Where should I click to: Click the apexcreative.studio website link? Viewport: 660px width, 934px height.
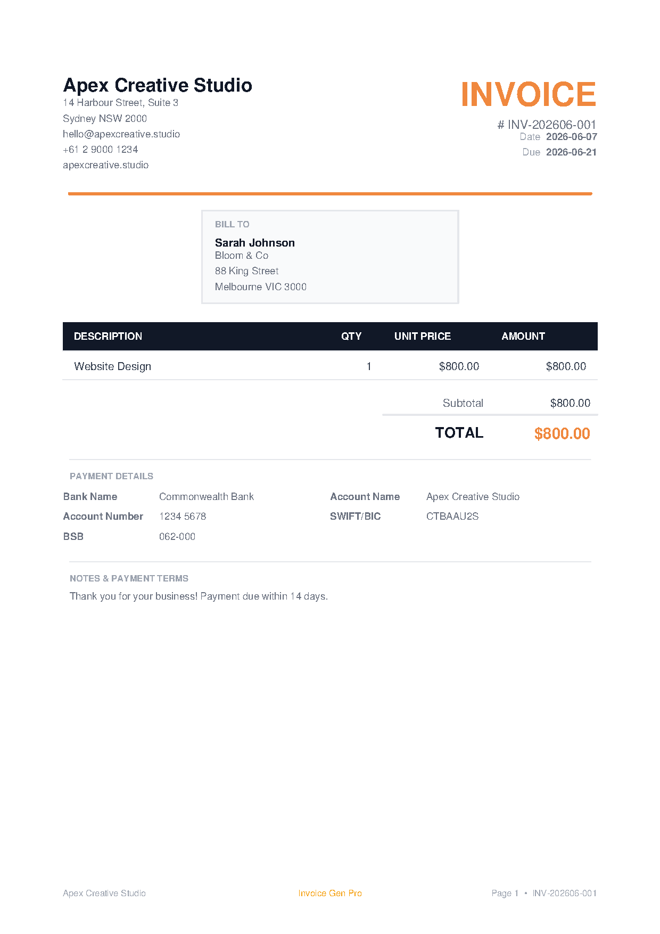click(x=105, y=165)
